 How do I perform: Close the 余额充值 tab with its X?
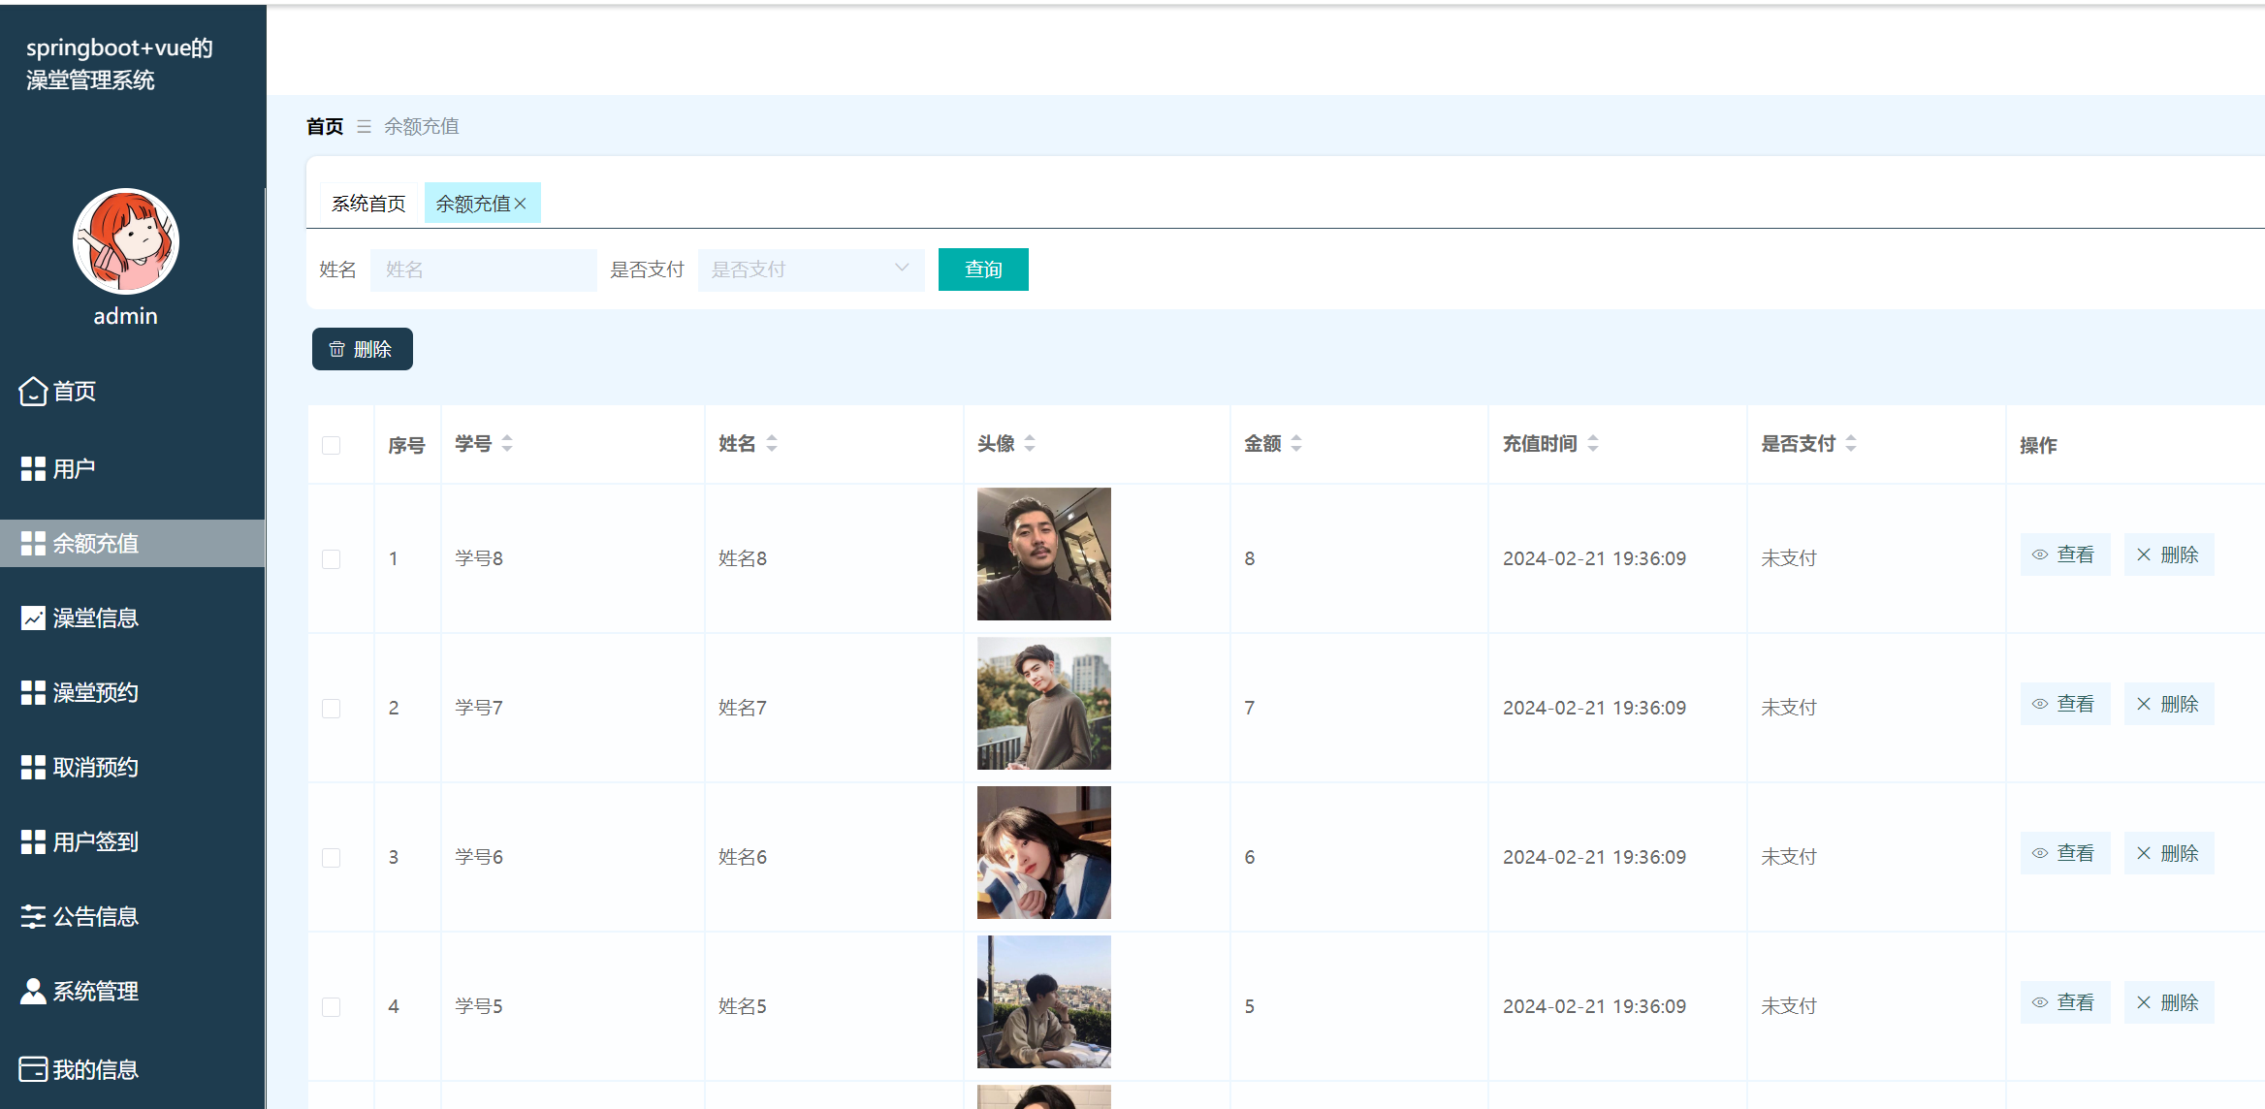click(x=521, y=204)
